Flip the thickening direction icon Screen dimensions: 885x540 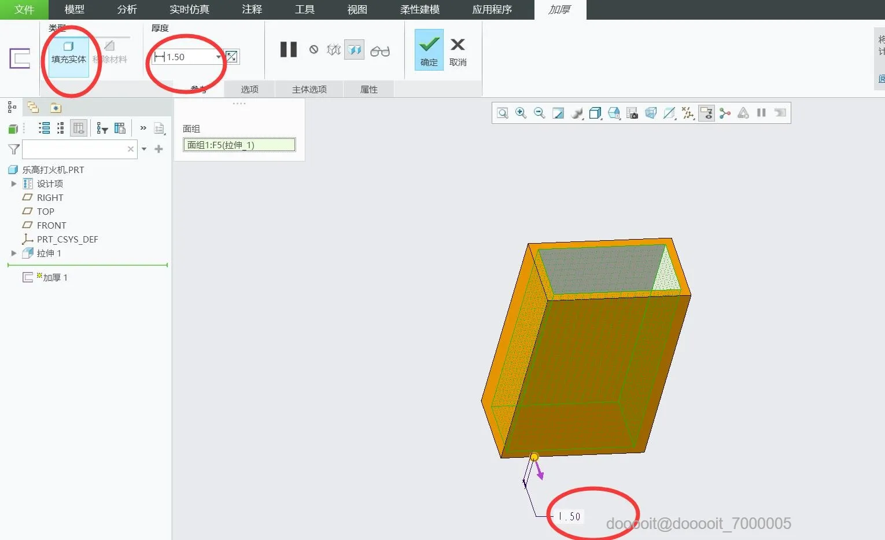231,57
